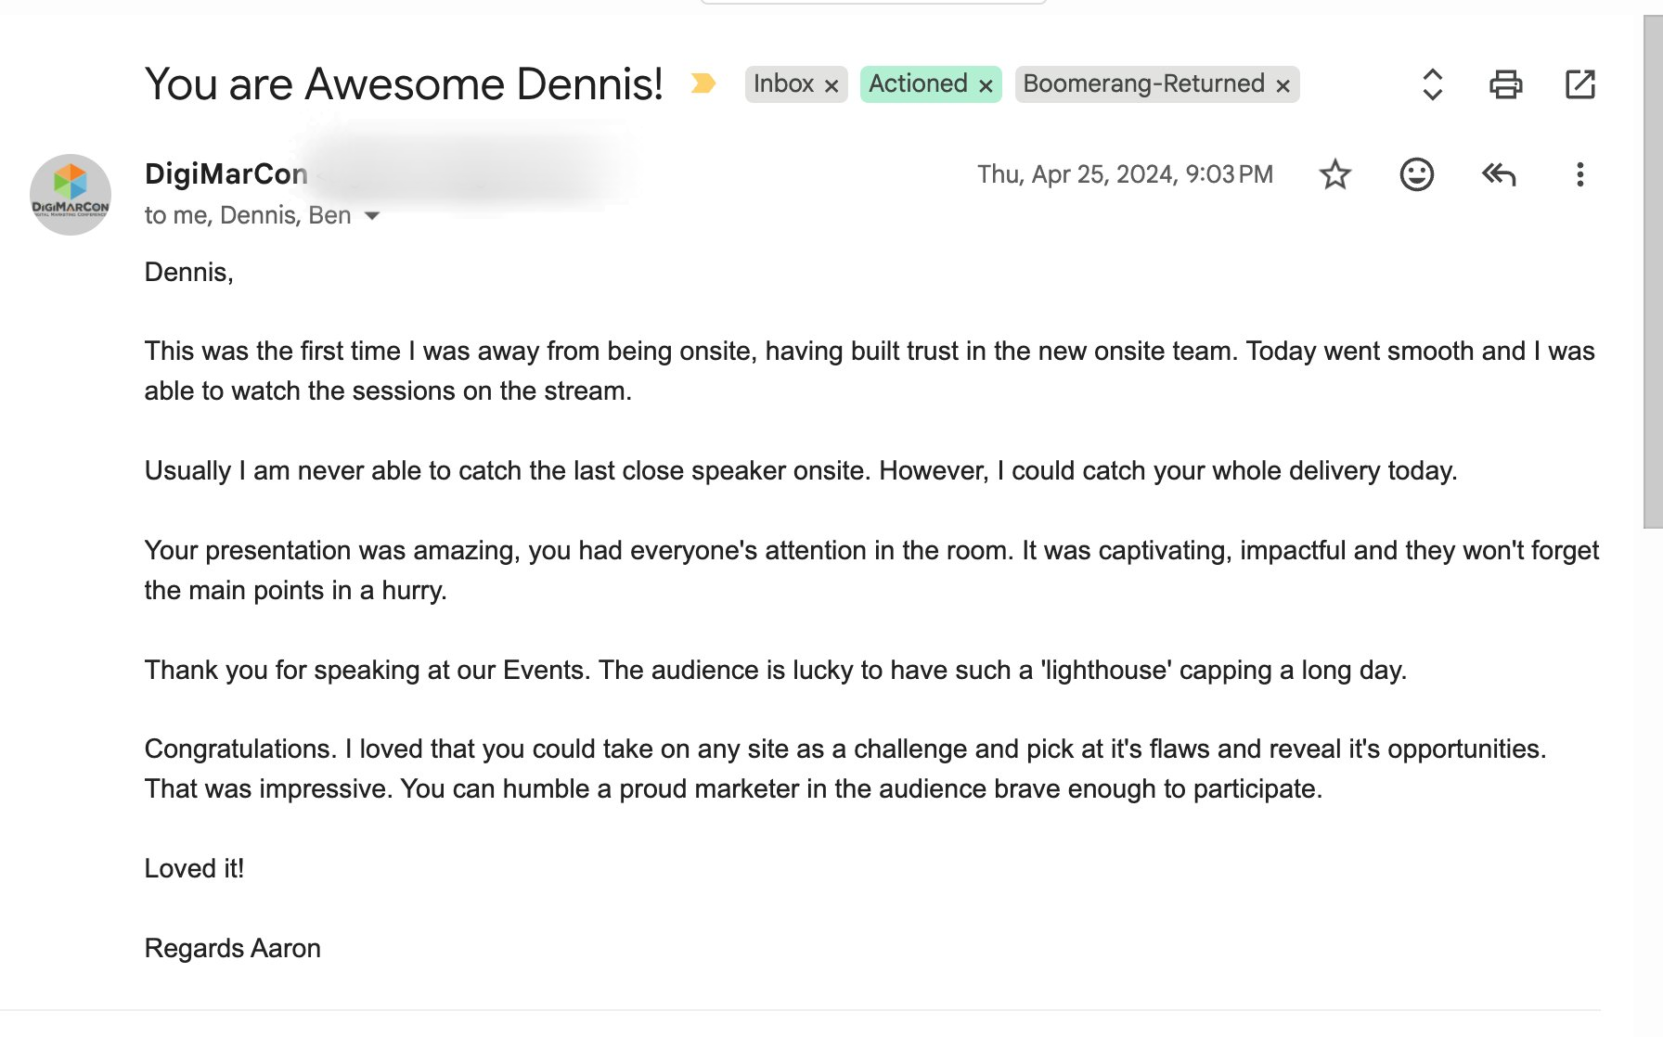Add an emoji reaction

click(x=1414, y=174)
